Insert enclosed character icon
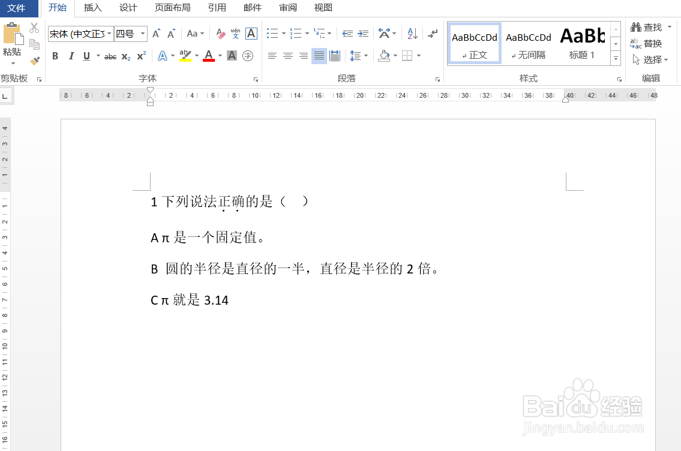This screenshot has width=681, height=451. 248,56
